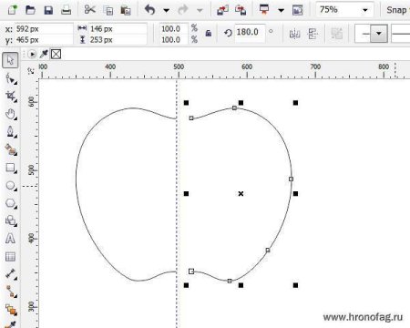Open the redo history dropdown arrow

[x=200, y=10]
